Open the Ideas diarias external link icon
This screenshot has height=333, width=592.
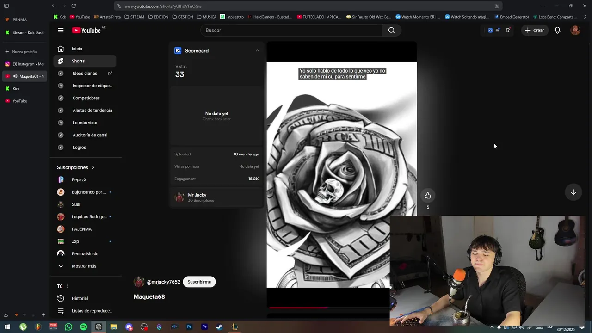pos(110,73)
